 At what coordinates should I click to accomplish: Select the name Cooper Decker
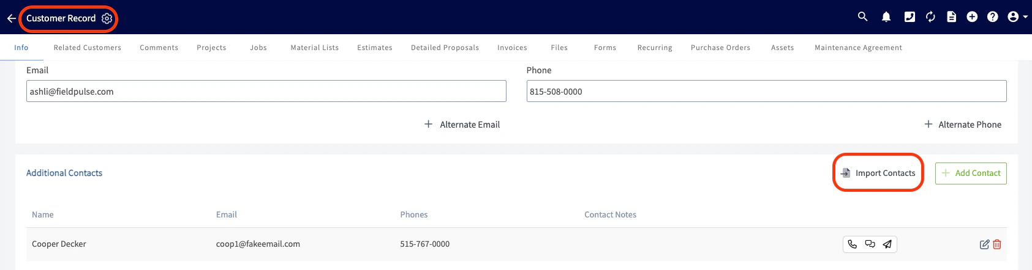59,244
